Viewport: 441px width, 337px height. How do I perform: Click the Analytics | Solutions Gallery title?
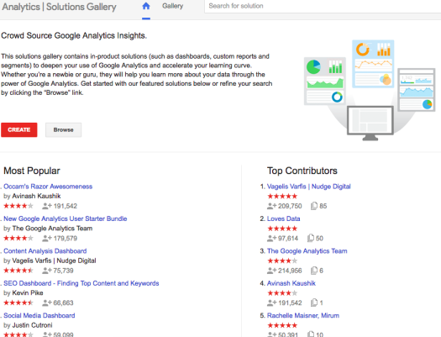pos(59,7)
